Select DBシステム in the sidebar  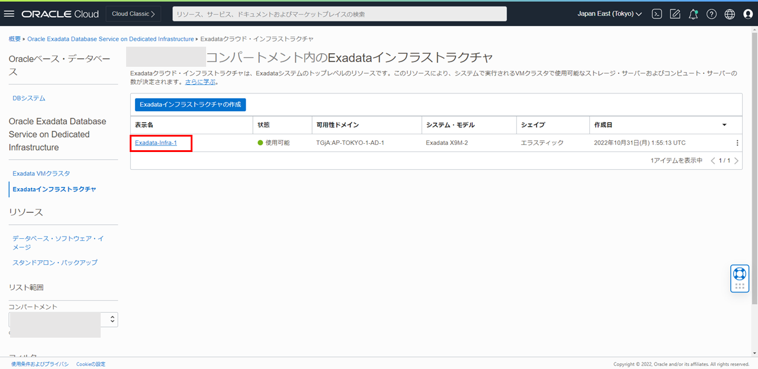tap(29, 98)
